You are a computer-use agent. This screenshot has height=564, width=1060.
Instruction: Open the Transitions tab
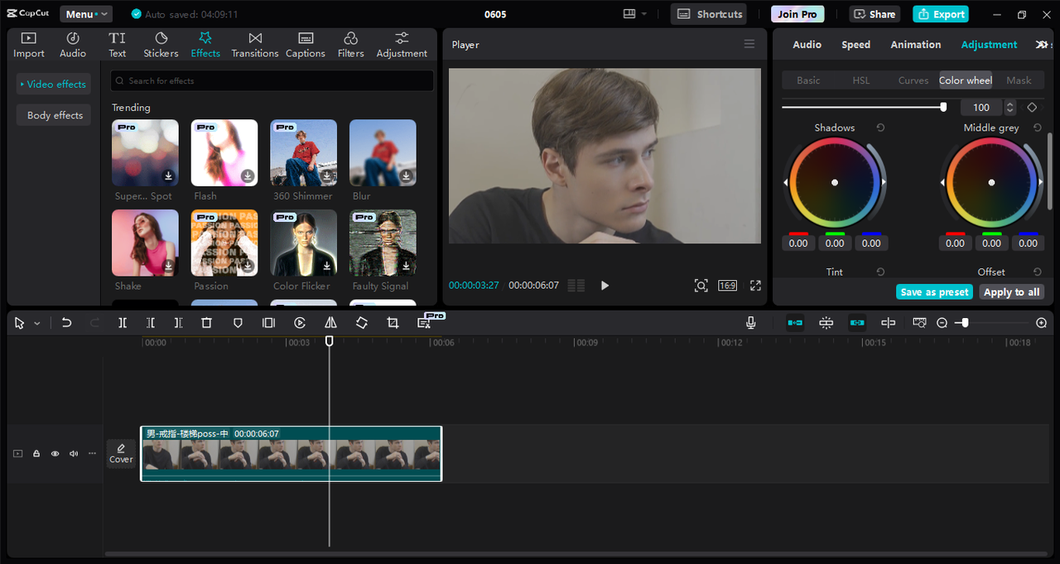coord(255,45)
